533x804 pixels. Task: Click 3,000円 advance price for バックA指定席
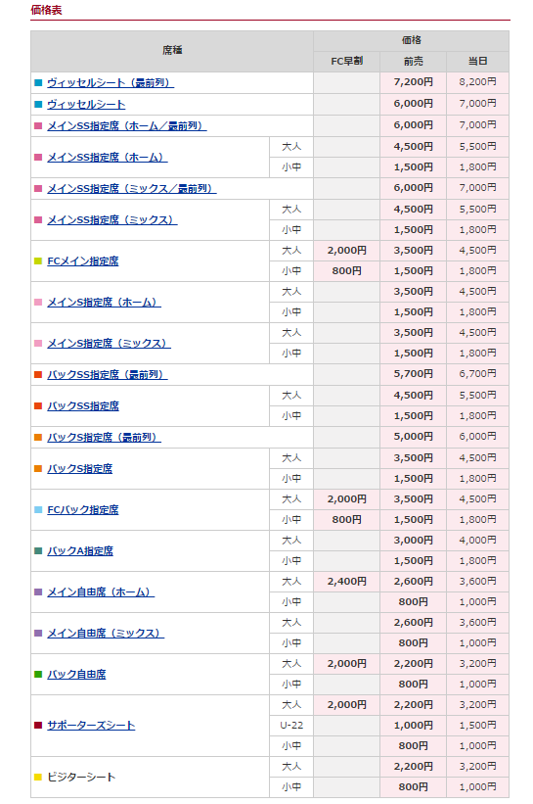tap(413, 541)
